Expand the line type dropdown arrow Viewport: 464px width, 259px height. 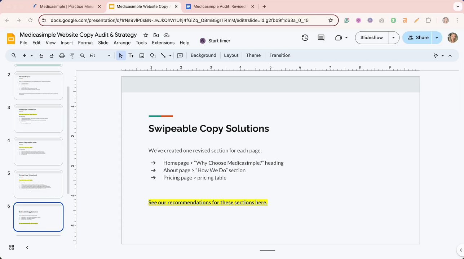(x=170, y=56)
